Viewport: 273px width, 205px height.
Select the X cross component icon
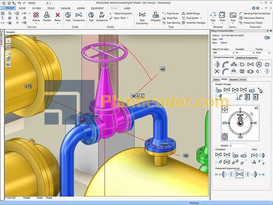pyautogui.click(x=217, y=71)
